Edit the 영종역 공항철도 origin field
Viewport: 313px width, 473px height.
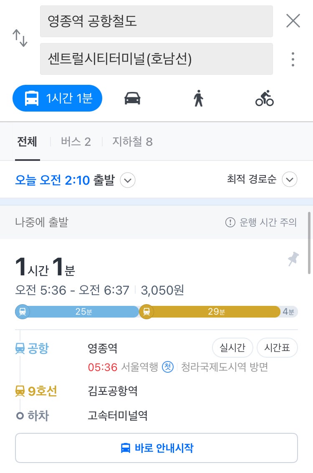pyautogui.click(x=156, y=21)
